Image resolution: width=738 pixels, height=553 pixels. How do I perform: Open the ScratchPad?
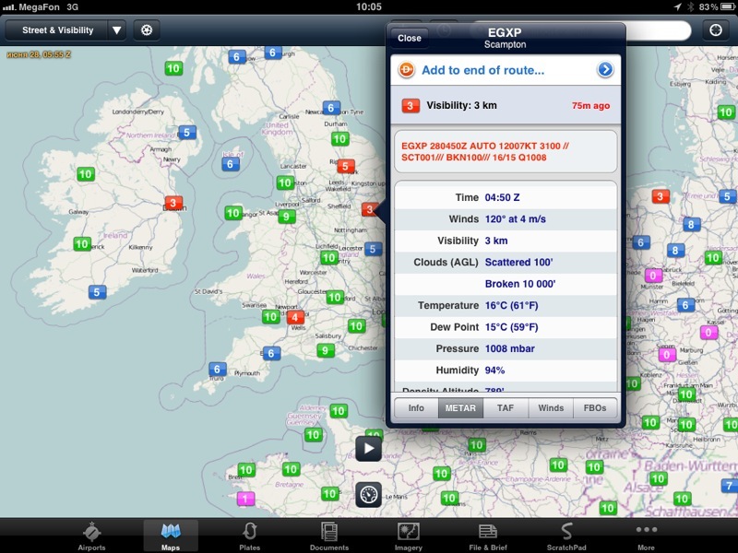pyautogui.click(x=566, y=535)
